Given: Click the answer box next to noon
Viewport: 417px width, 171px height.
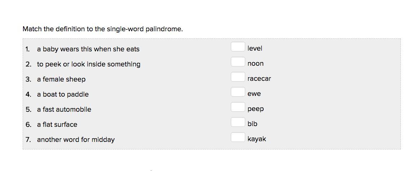Looking at the screenshot, I should (x=238, y=62).
